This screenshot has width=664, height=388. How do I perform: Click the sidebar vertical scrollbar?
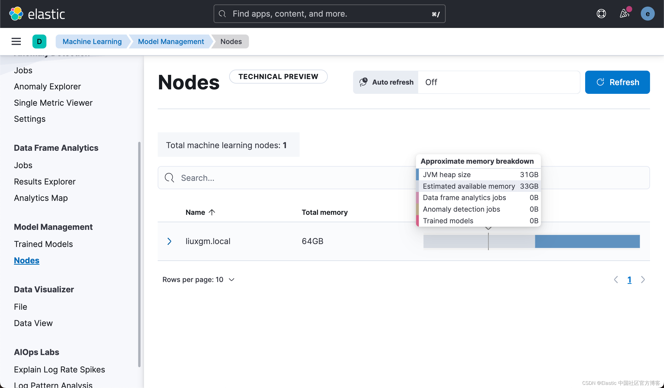(x=139, y=254)
